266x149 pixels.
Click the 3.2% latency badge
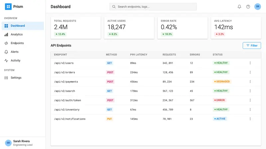[x=220, y=34]
